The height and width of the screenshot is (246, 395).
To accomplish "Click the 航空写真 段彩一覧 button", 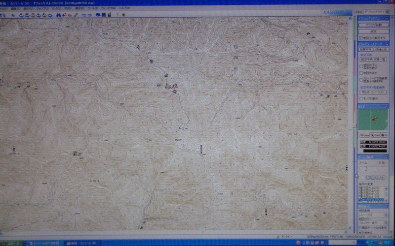I will [x=373, y=59].
